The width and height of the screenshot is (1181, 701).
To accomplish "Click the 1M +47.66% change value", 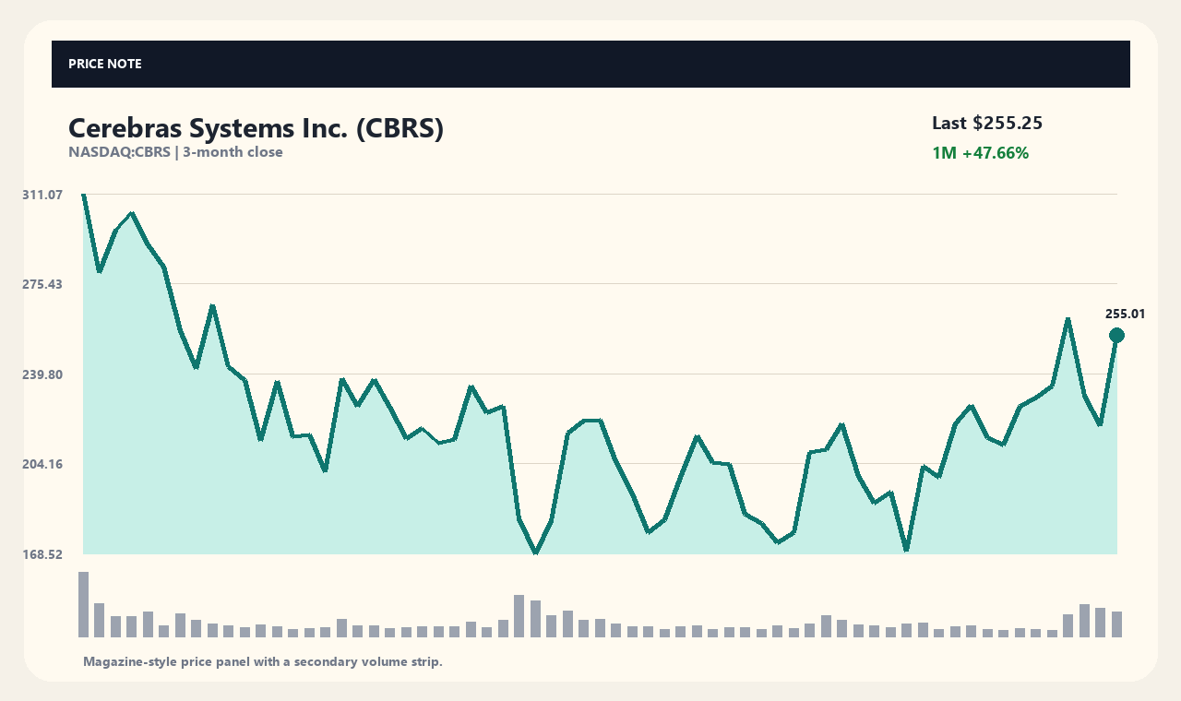I will 980,153.
